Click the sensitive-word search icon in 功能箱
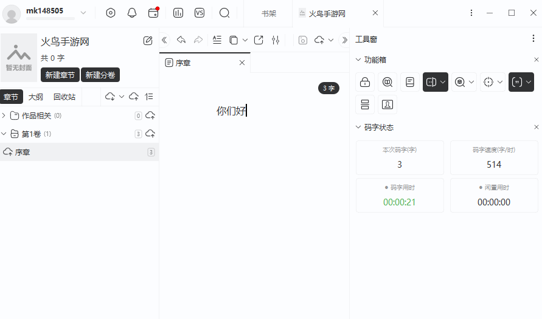The height and width of the screenshot is (319, 542). (460, 82)
